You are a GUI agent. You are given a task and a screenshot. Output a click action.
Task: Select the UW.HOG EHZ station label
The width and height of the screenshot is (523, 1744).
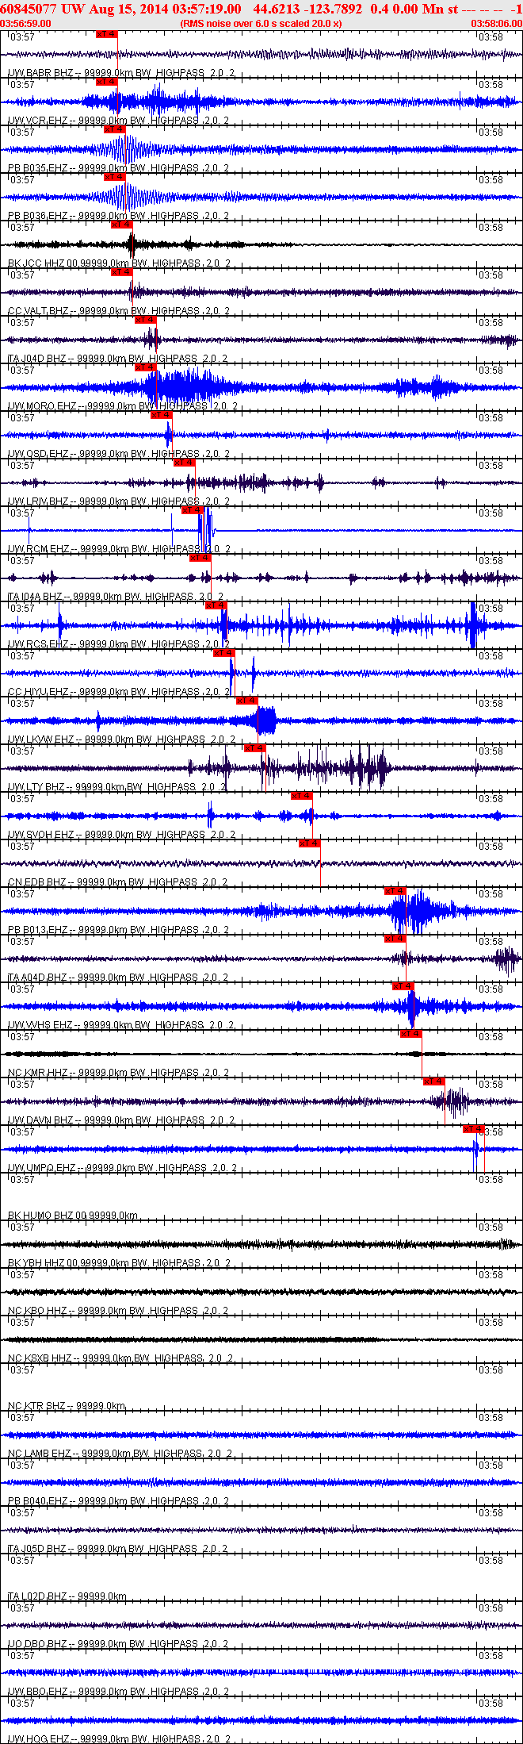(120, 1739)
